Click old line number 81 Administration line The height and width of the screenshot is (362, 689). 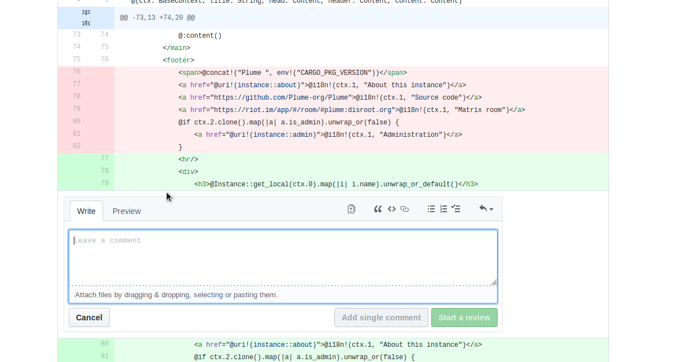click(x=76, y=134)
